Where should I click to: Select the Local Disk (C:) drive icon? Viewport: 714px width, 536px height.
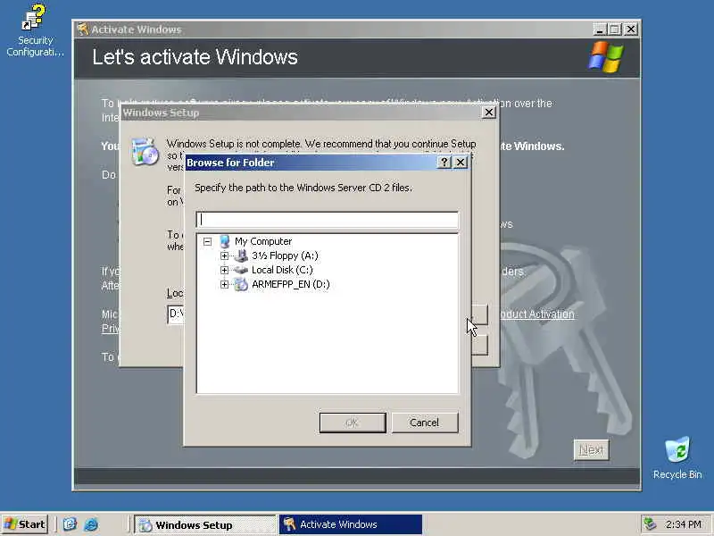pyautogui.click(x=241, y=270)
